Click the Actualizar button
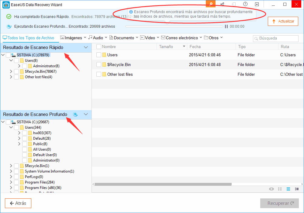The image size is (304, 213). 283,21
